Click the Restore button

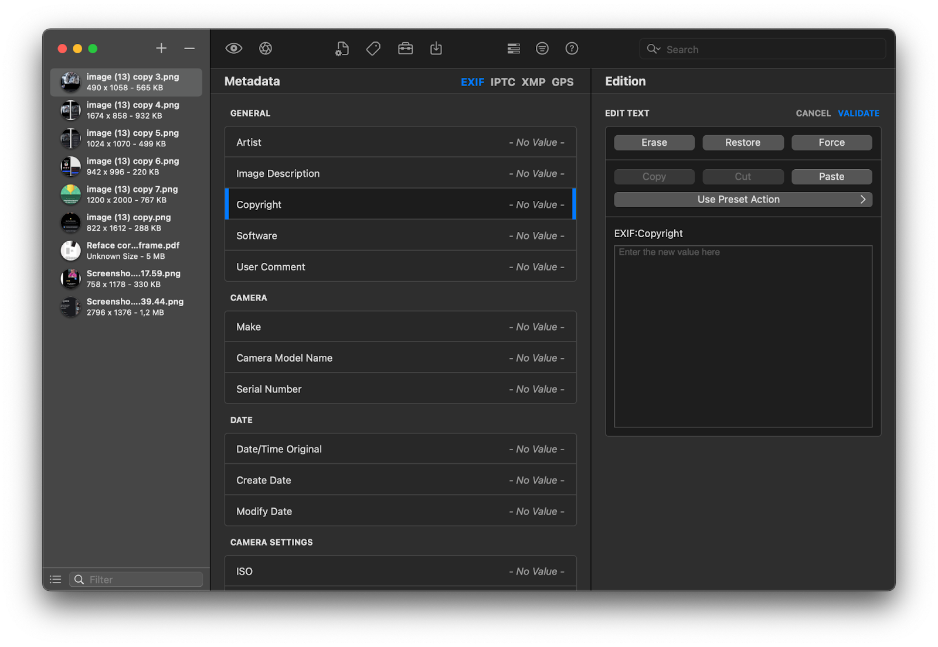pos(743,143)
